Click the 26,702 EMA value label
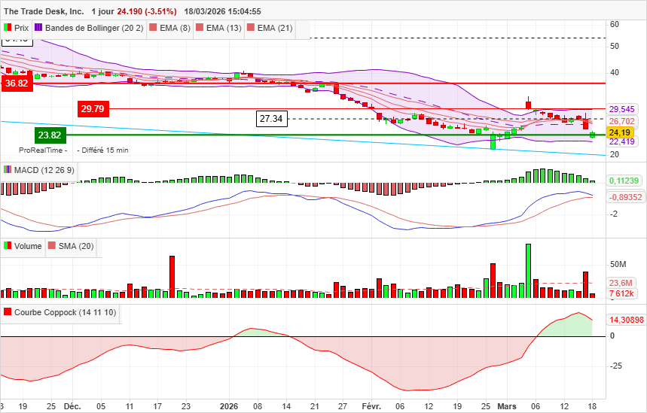 coord(622,121)
